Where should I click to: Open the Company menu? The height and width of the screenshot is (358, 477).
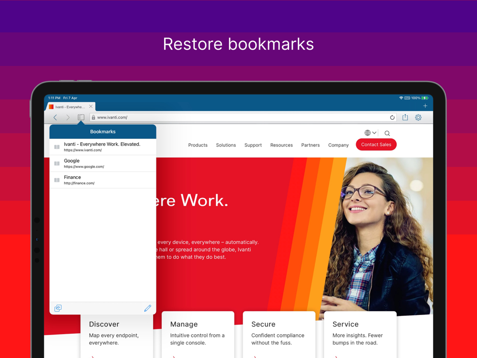[x=338, y=145]
